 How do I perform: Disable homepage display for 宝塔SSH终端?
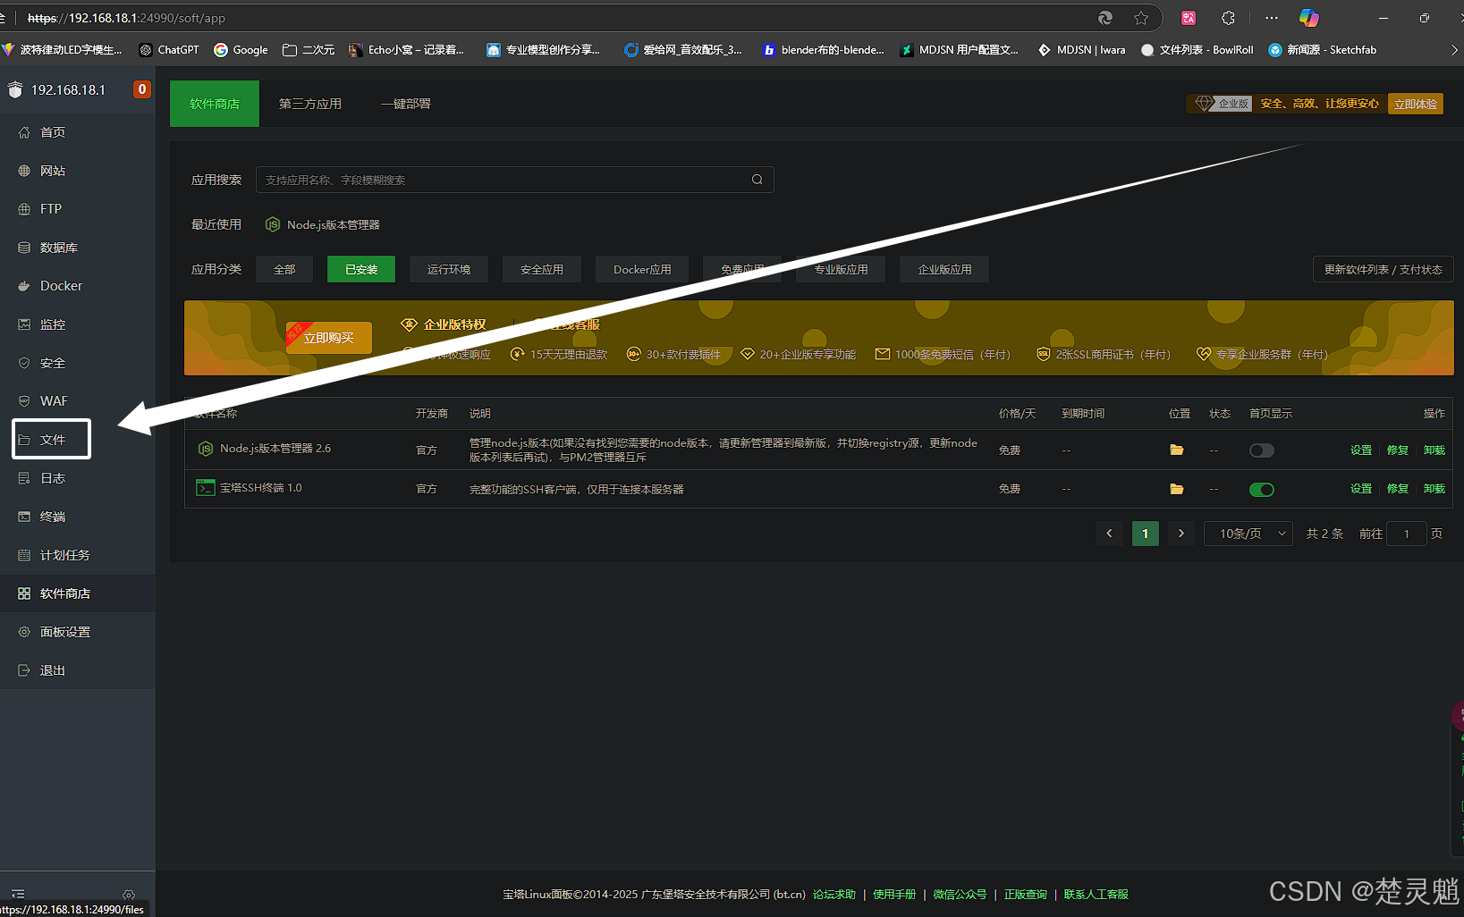[1262, 489]
